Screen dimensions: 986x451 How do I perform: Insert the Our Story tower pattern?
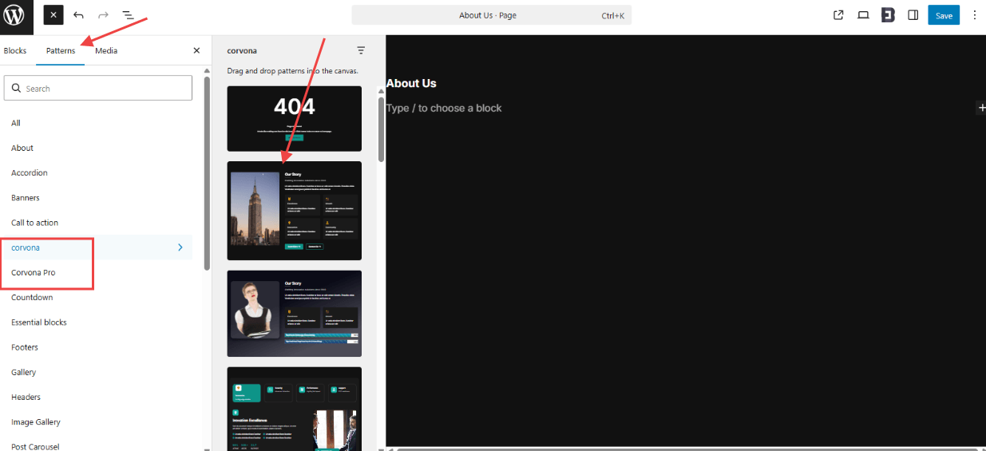[x=294, y=211]
